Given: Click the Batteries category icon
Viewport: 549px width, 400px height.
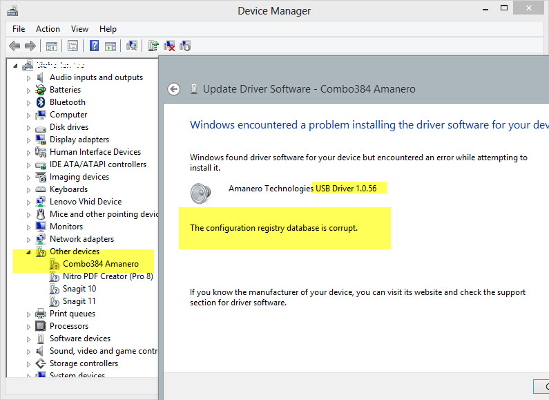Looking at the screenshot, I should (x=41, y=90).
